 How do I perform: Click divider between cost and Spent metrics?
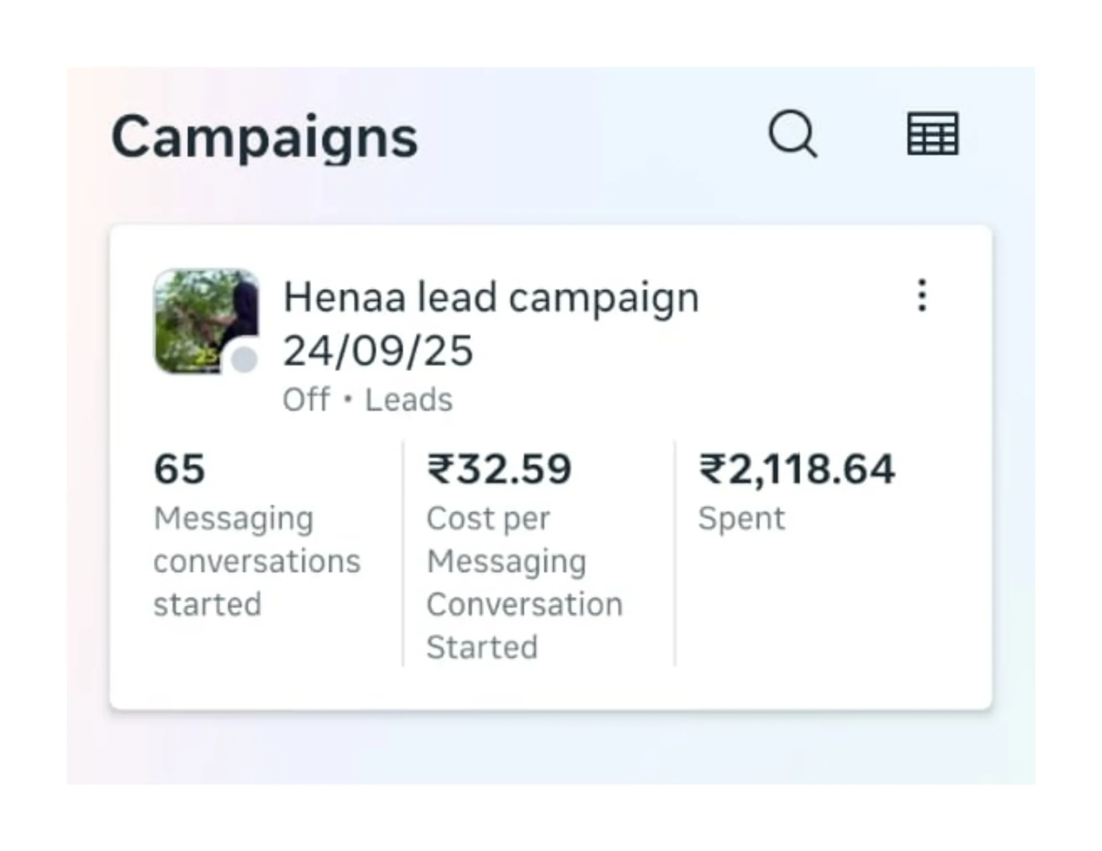675,553
